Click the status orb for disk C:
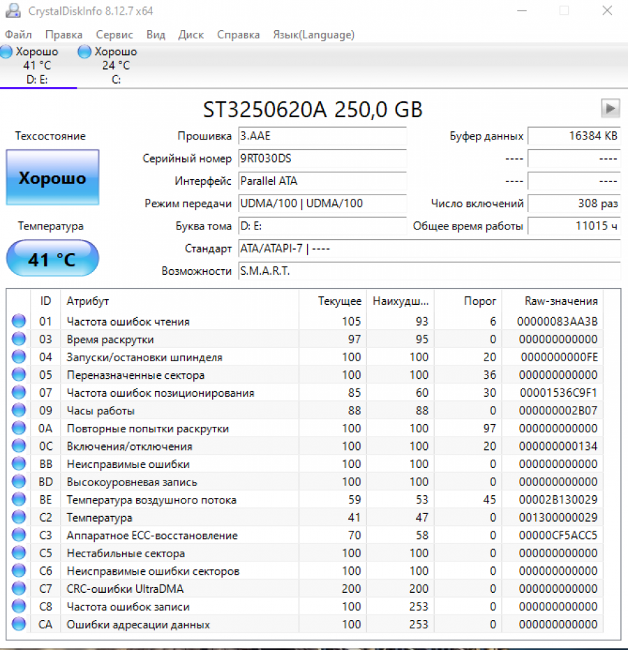Image resolution: width=628 pixels, height=650 pixels. [84, 52]
